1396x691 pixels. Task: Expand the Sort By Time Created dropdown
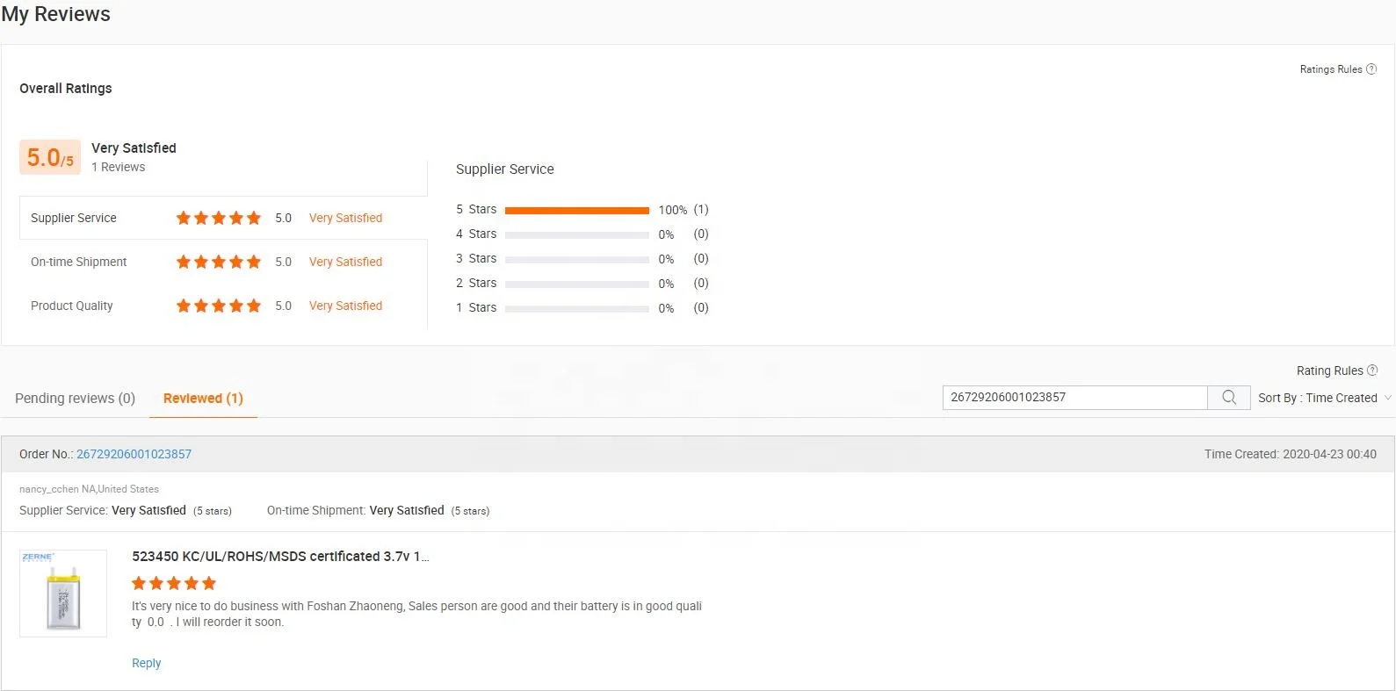pos(1325,398)
